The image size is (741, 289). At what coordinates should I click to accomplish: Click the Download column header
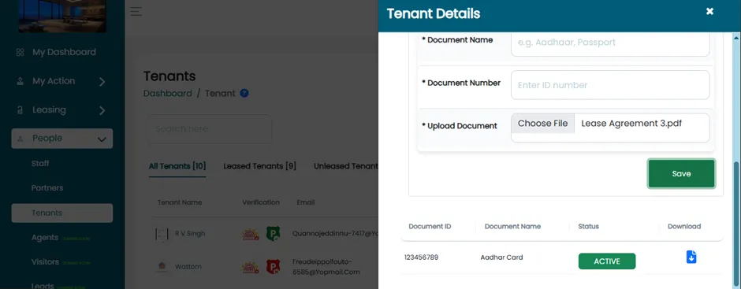pyautogui.click(x=683, y=226)
